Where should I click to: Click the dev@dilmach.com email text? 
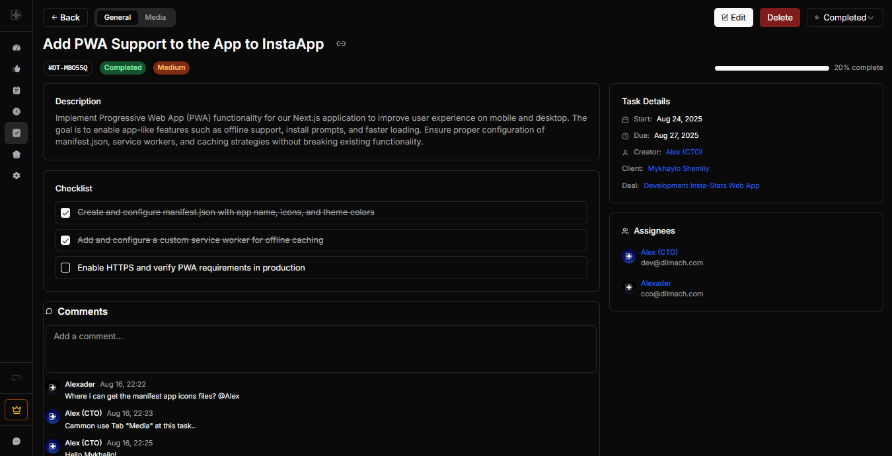[672, 263]
